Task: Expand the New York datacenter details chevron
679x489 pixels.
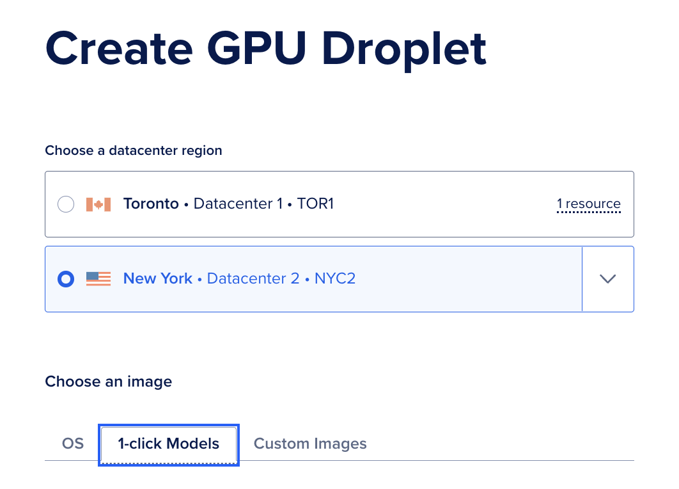Action: (607, 278)
